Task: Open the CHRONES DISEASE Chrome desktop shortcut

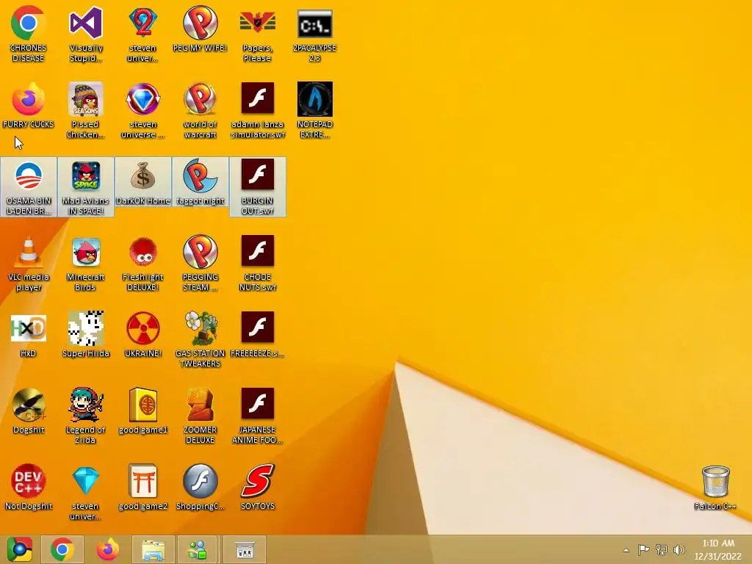Action: pos(29,35)
